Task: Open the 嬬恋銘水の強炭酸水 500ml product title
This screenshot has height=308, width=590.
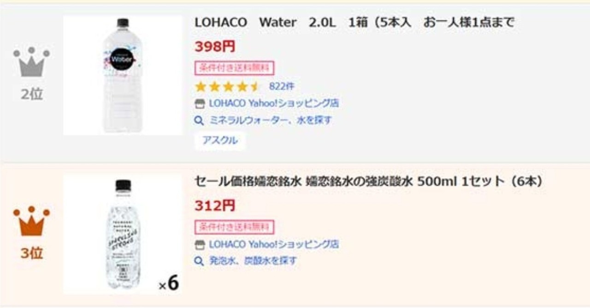Action: [368, 182]
